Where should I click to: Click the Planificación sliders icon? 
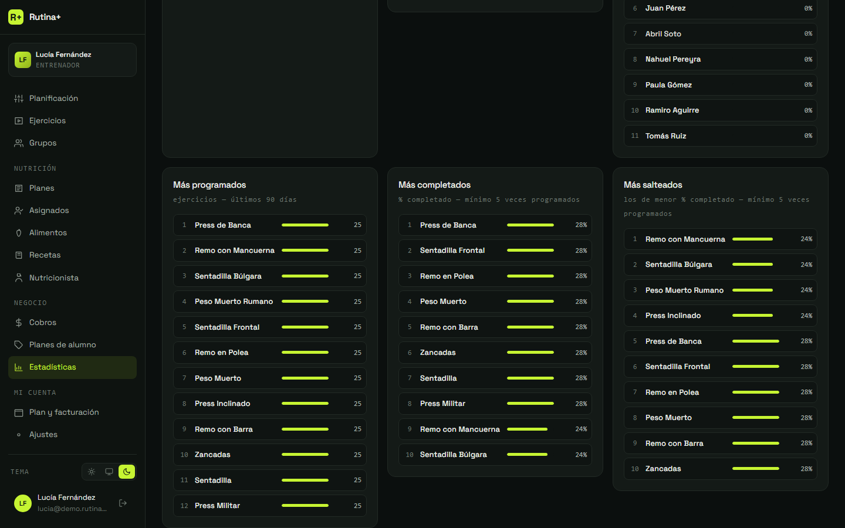[x=19, y=99]
